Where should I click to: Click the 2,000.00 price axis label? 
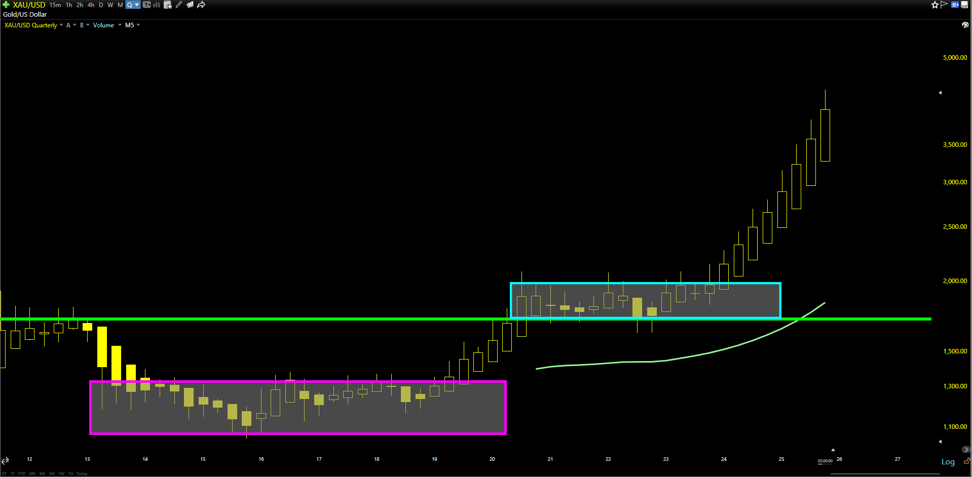[x=955, y=281]
